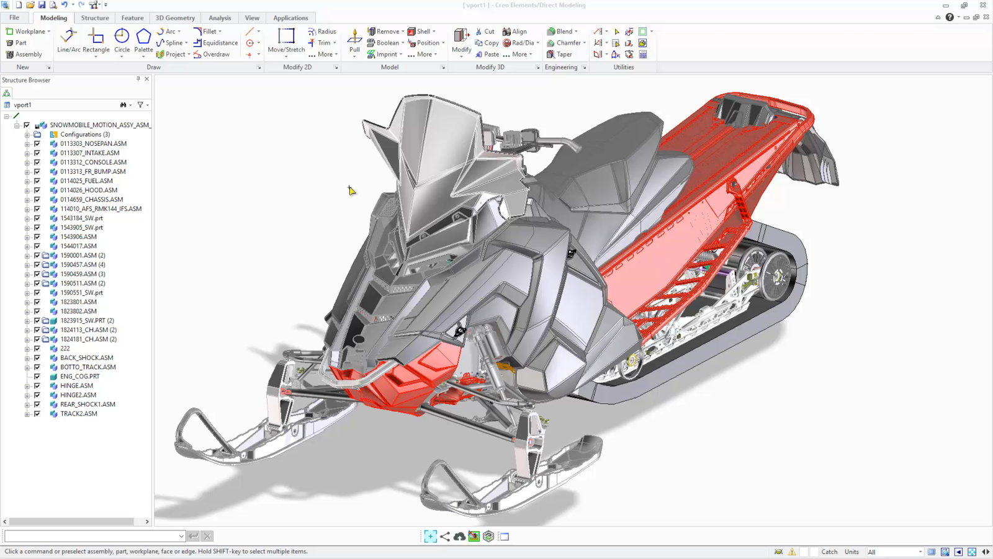
Task: Click the Units button
Action: click(852, 551)
